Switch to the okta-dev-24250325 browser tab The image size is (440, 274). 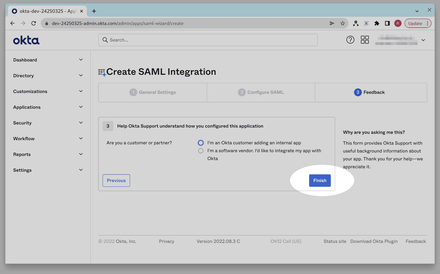(47, 11)
